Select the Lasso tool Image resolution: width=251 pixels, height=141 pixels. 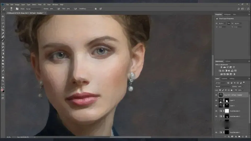click(3, 23)
